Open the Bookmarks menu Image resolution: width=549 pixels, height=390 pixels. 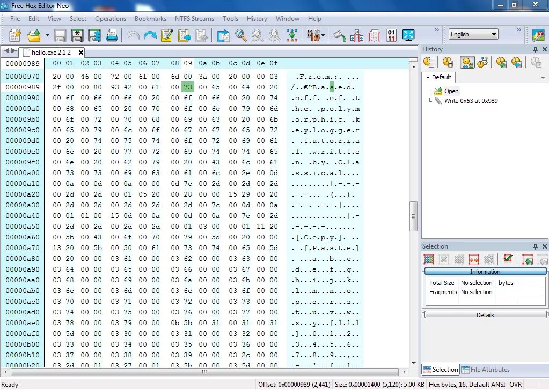[x=150, y=19]
